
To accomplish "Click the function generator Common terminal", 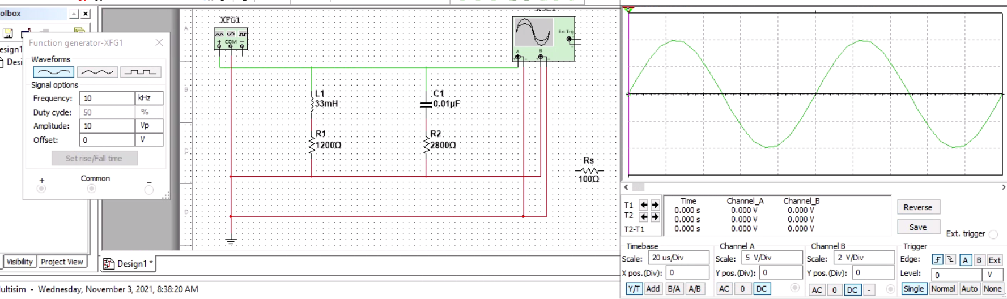I will pyautogui.click(x=92, y=189).
